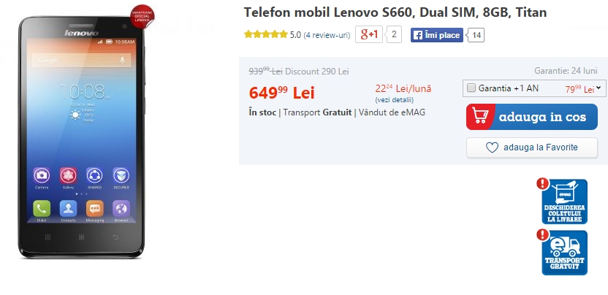Expand the warranty price dropdown arrow
Screen dimensions: 608x295
click(x=598, y=88)
